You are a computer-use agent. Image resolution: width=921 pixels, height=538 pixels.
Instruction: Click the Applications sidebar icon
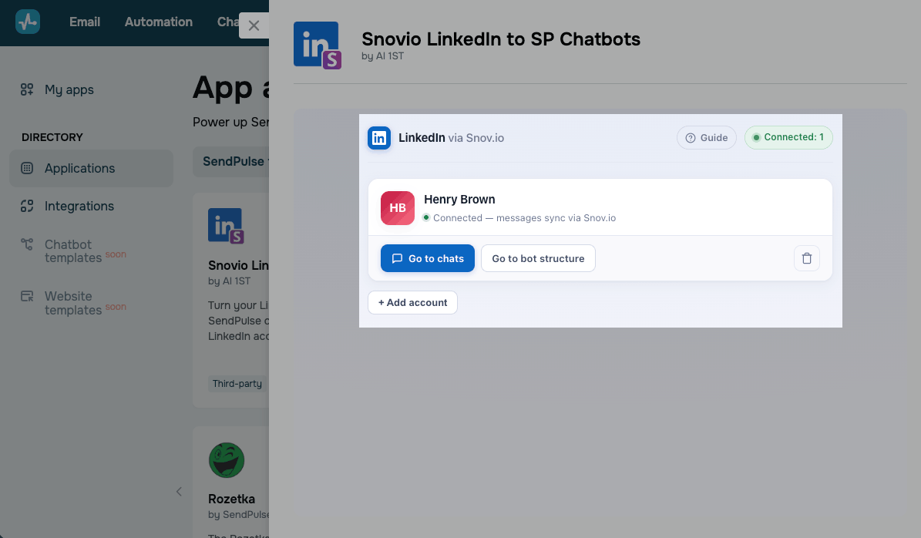pos(27,168)
